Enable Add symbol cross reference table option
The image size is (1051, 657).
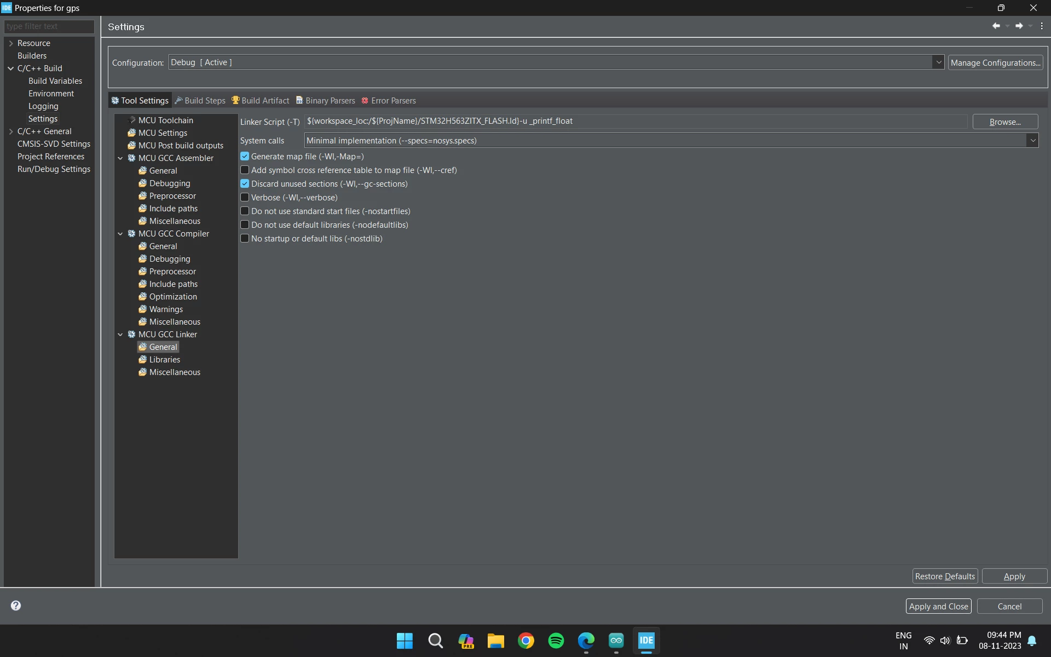click(x=245, y=170)
